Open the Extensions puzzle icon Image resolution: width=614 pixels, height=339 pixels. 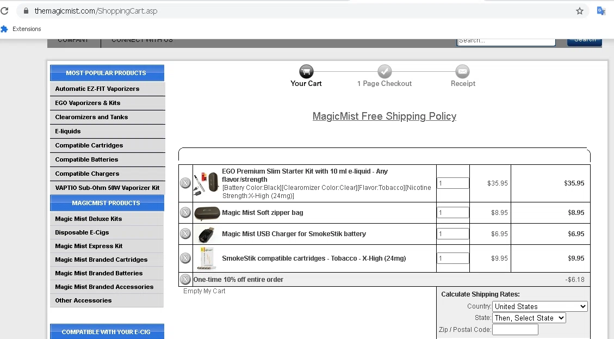[x=4, y=29]
